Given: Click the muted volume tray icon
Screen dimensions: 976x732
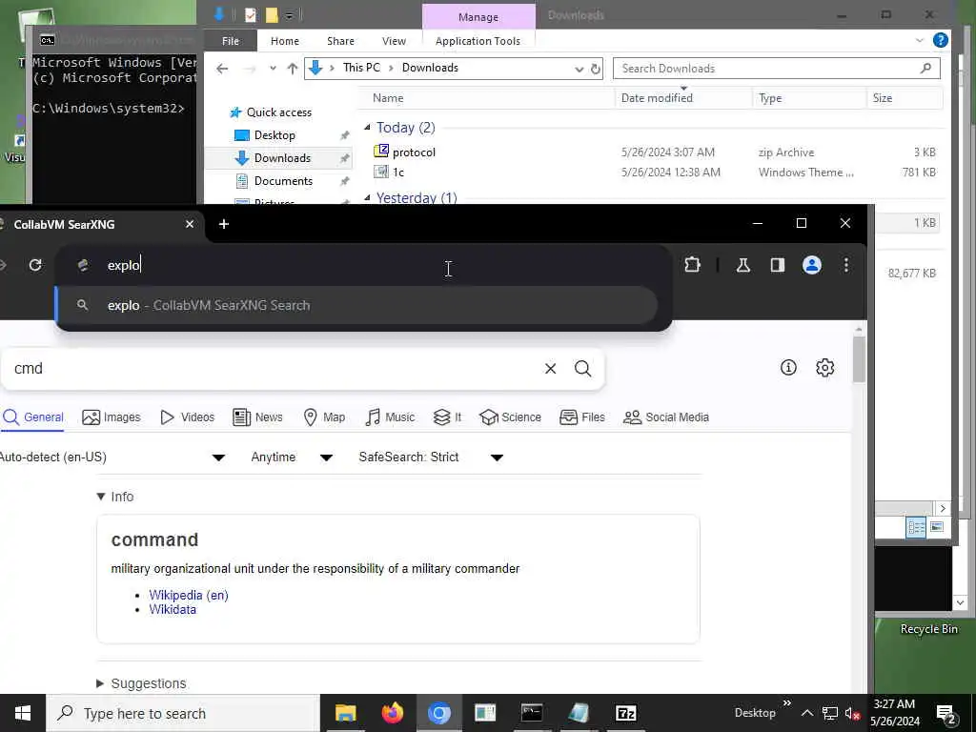Looking at the screenshot, I should (x=852, y=713).
